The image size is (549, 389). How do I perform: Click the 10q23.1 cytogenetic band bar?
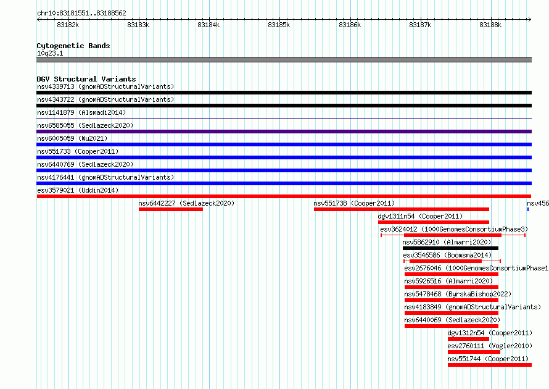click(284, 60)
